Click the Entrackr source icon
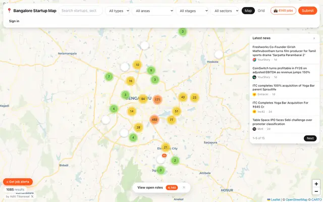The height and width of the screenshot is (202, 323). point(254,94)
